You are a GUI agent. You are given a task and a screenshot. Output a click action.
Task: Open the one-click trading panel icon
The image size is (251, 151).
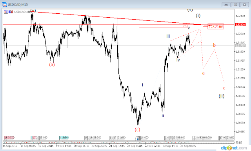click(6, 12)
